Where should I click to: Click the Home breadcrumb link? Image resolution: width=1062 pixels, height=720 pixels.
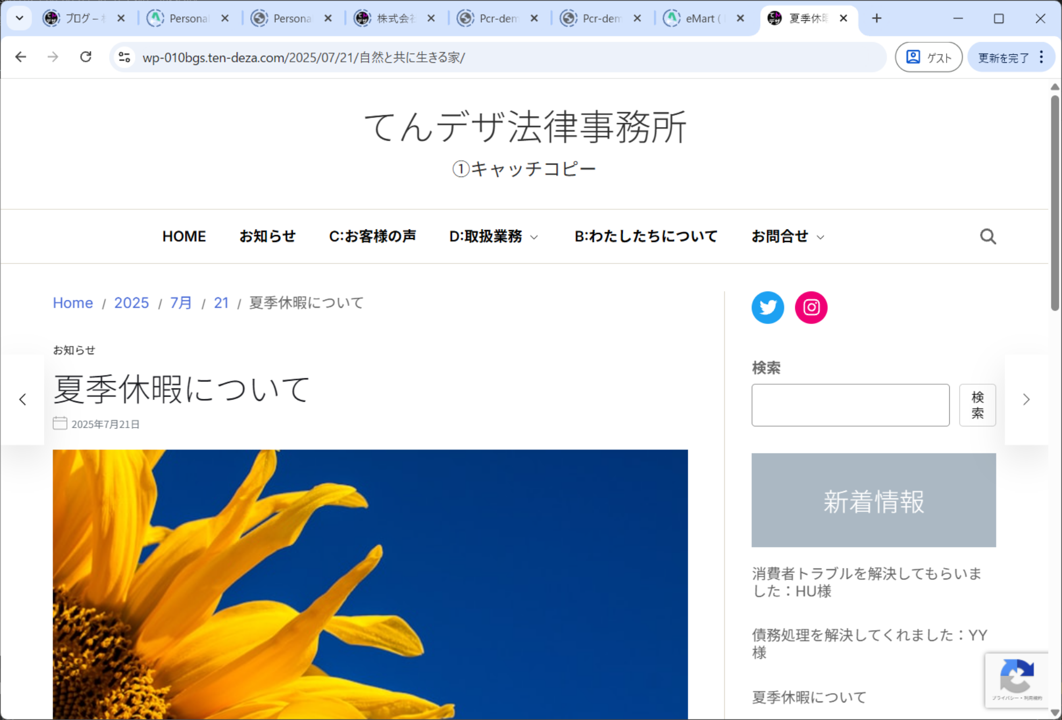73,303
